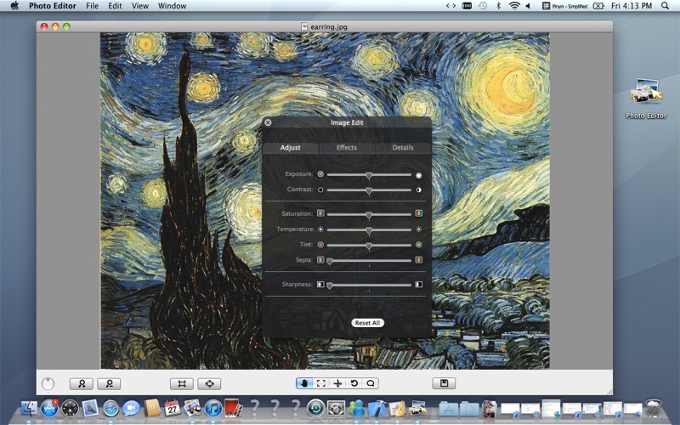The width and height of the screenshot is (680, 425).
Task: Click the Wi-Fi status icon
Action: coord(514,6)
